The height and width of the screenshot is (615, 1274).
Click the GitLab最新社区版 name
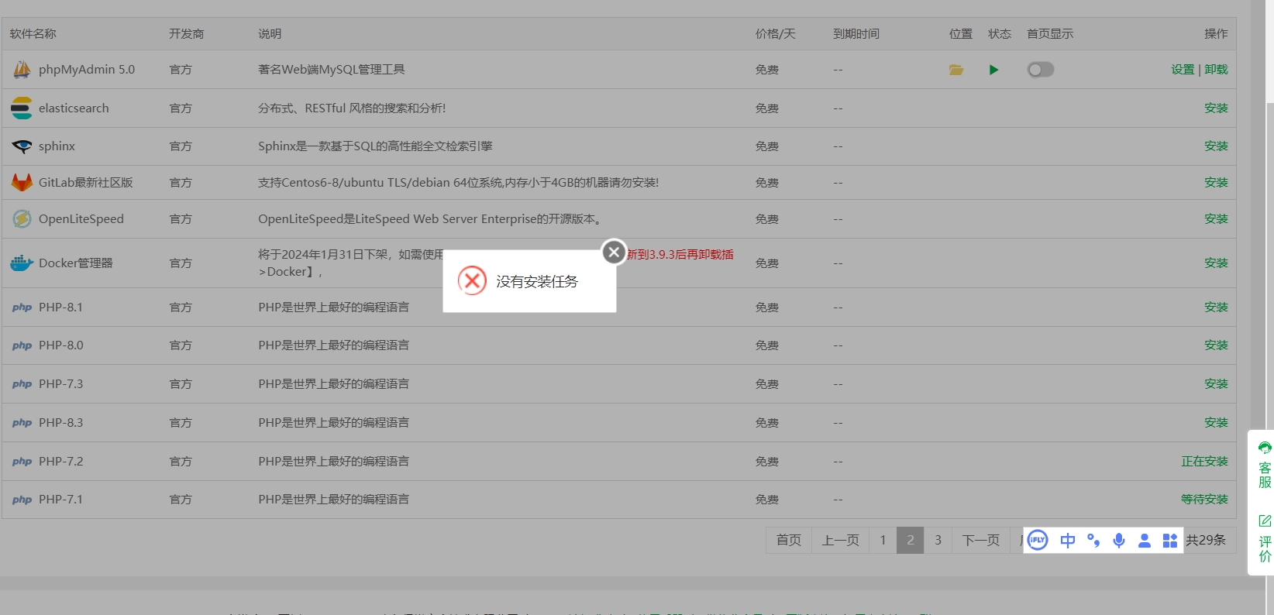[x=86, y=183]
